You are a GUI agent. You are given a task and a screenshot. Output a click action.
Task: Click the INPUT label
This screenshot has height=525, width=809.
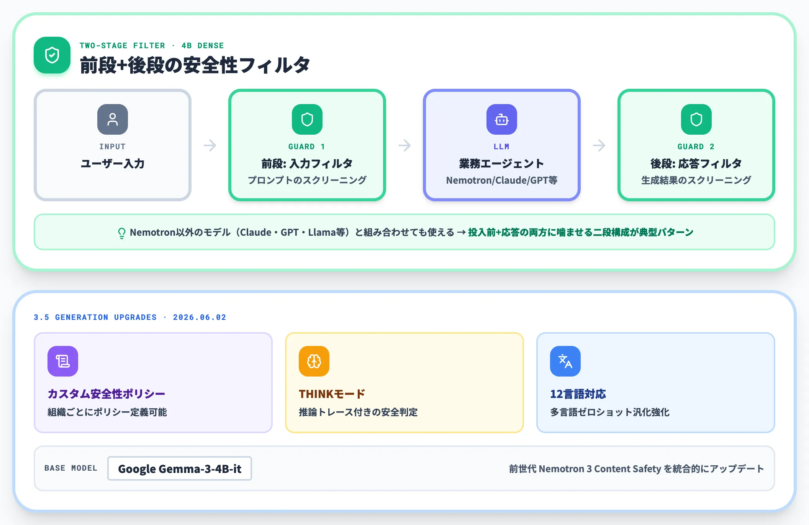point(113,147)
